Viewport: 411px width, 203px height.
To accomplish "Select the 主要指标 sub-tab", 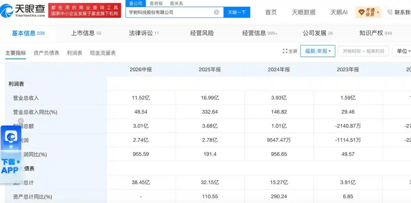I will tap(15, 53).
